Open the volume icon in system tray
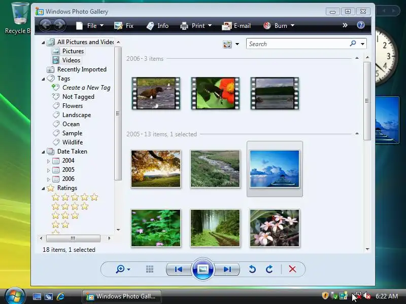This screenshot has height=304, width=406. point(366,296)
